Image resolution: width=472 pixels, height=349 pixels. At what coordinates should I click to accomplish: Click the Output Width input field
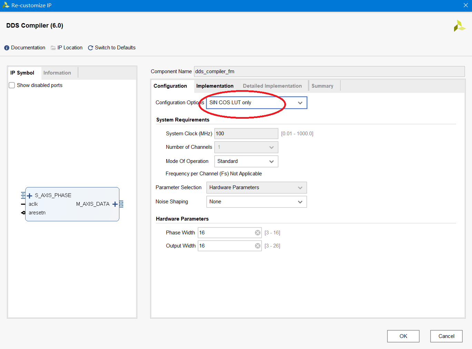pos(230,246)
